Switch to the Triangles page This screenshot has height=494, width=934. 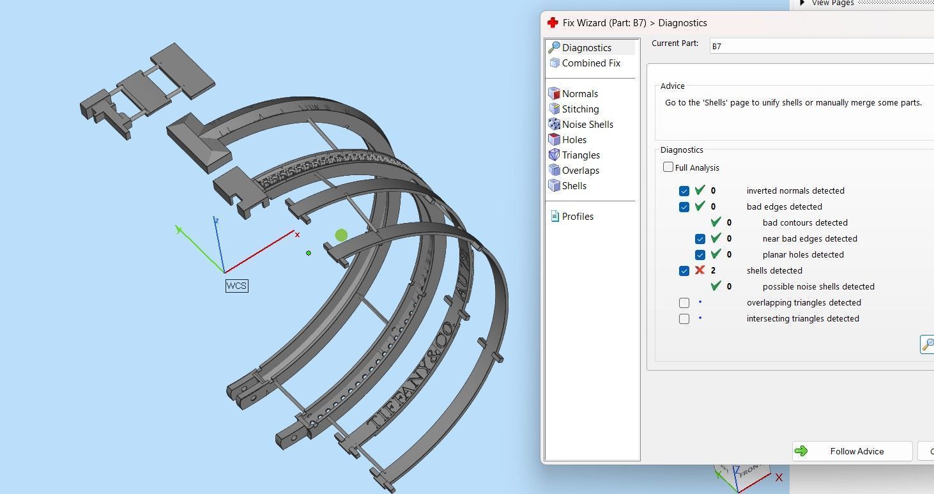(581, 155)
